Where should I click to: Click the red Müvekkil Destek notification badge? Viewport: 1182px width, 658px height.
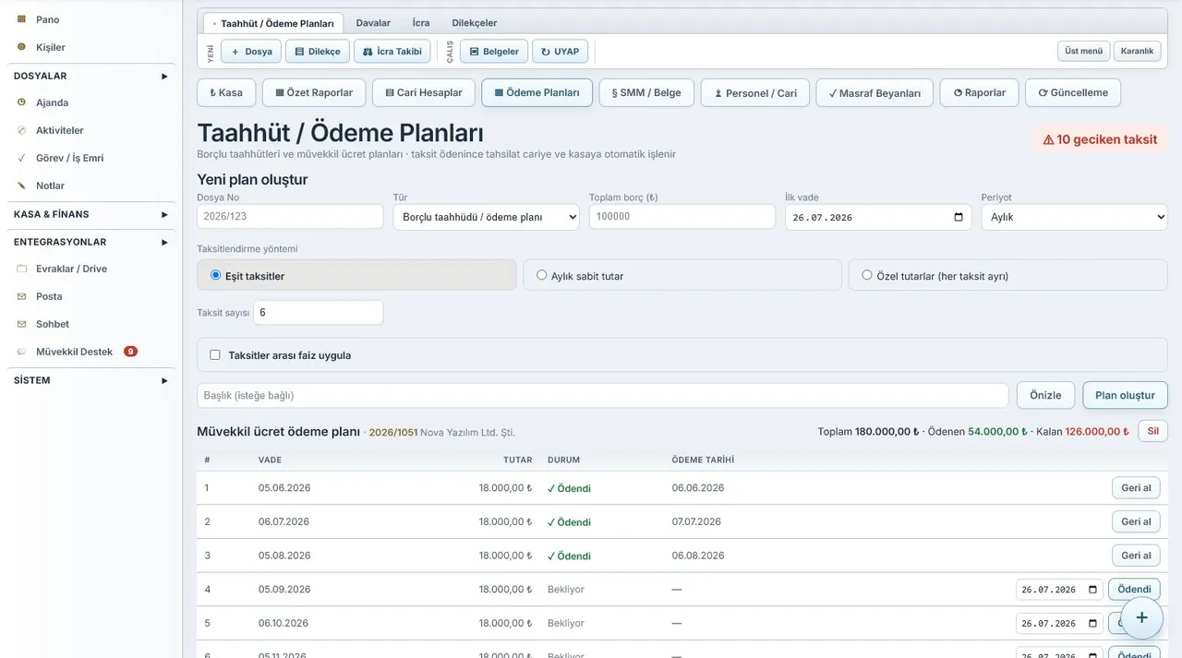[x=130, y=352]
